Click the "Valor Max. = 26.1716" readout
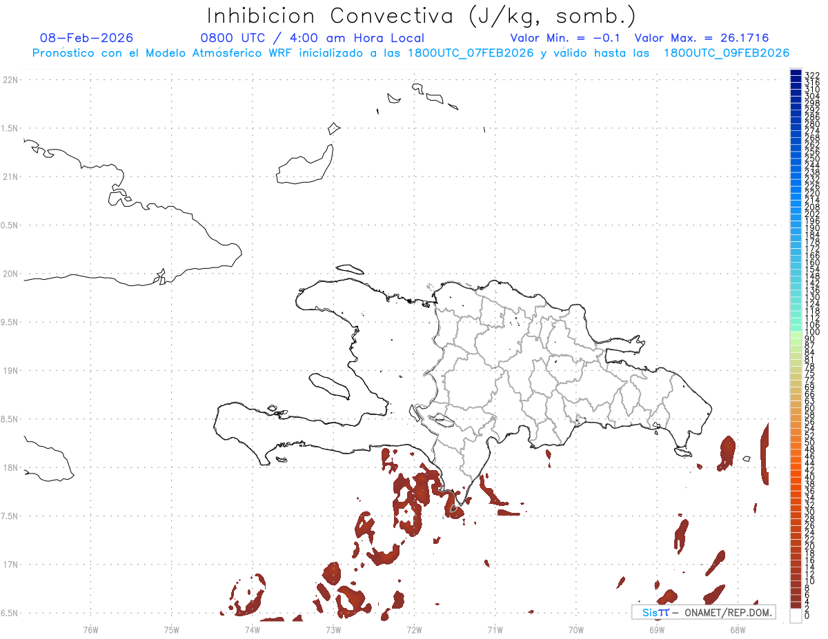 (x=701, y=38)
